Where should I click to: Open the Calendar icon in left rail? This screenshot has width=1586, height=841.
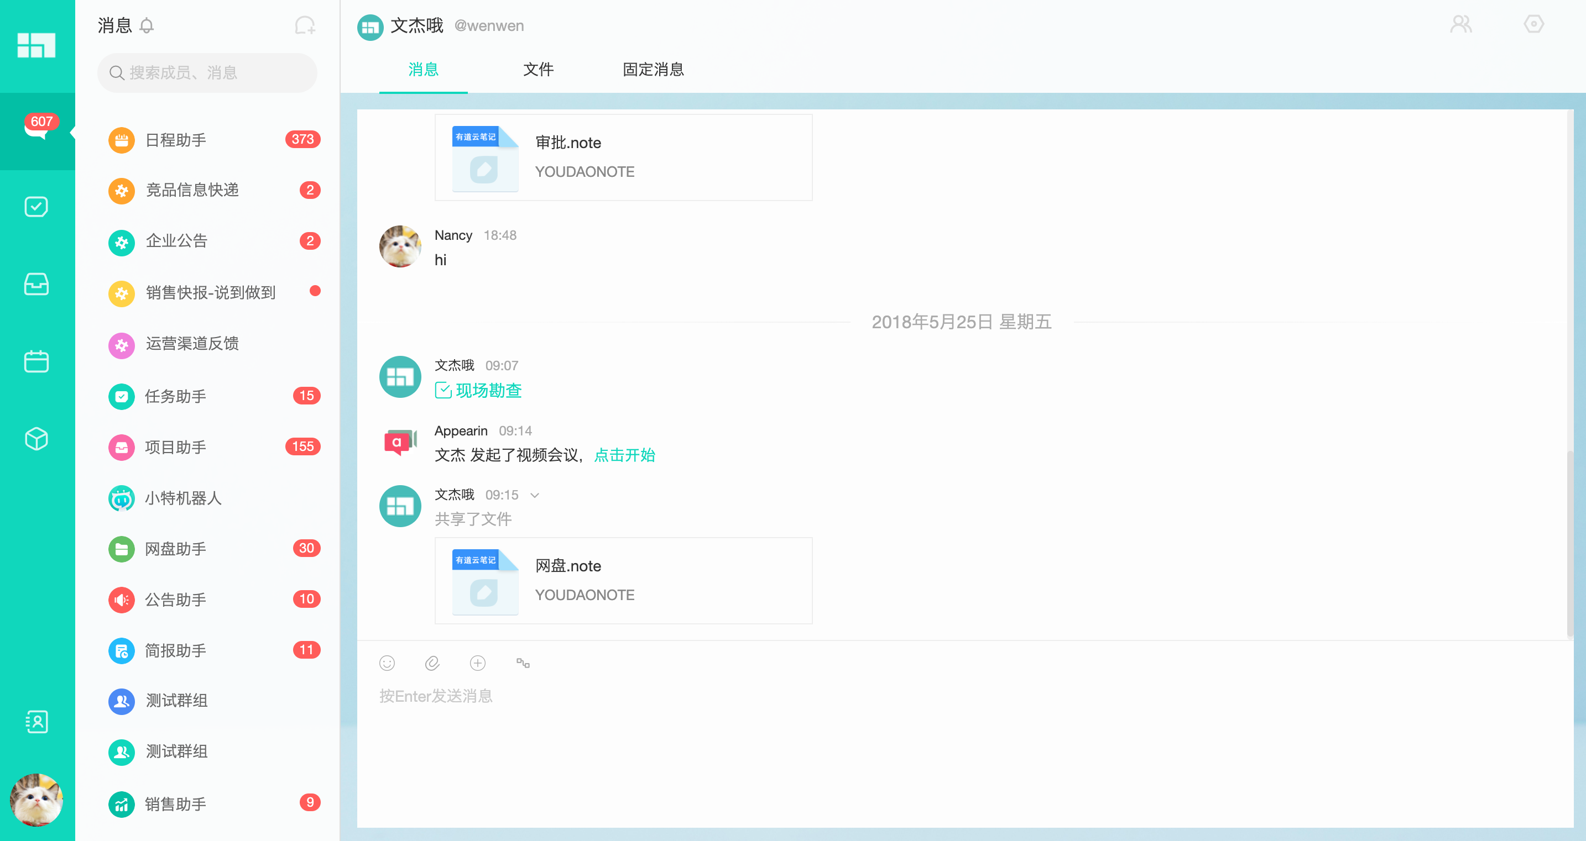(36, 361)
